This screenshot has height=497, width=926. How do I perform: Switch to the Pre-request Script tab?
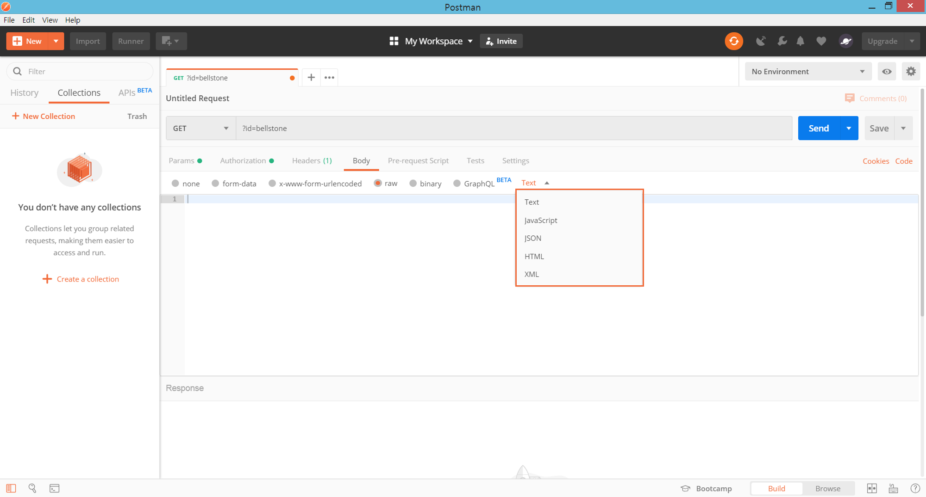[x=418, y=160]
